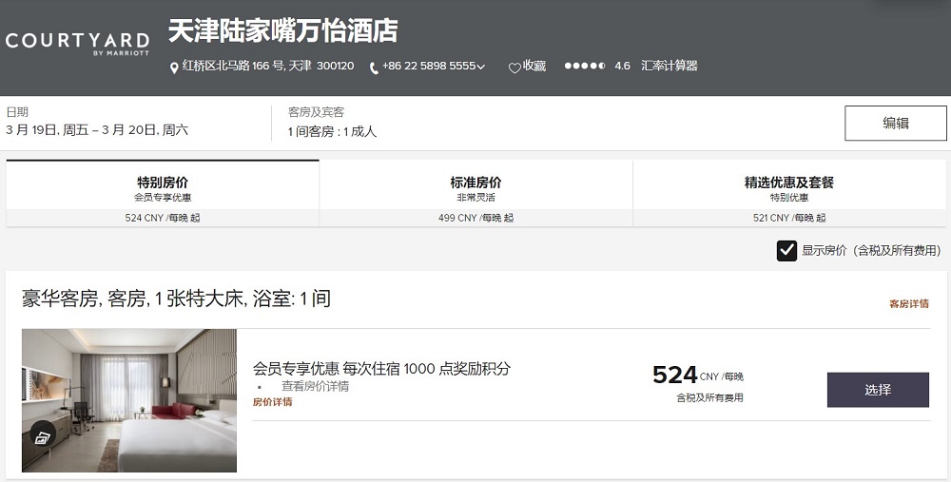The image size is (951, 482).
Task: Click the 编辑 button
Action: click(895, 123)
